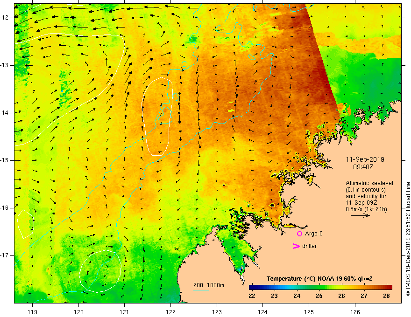Click the latitude axis label -15

click(5, 160)
